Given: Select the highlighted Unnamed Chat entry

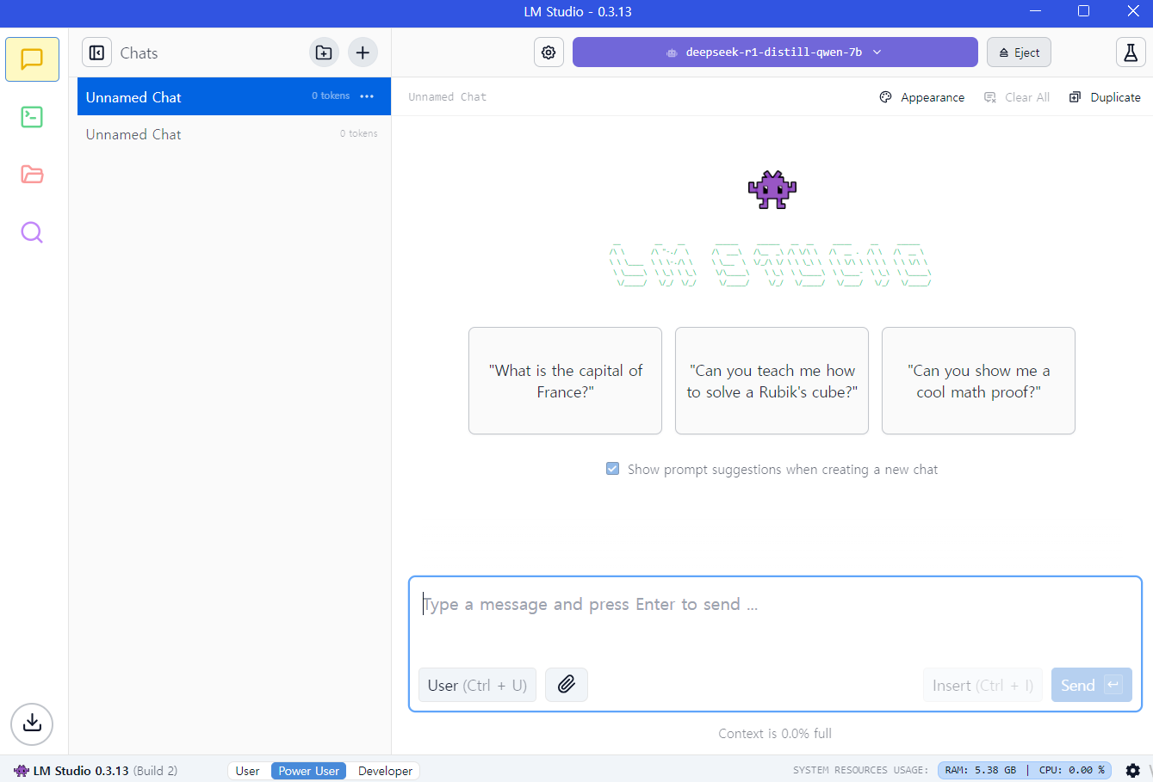Looking at the screenshot, I should (234, 96).
